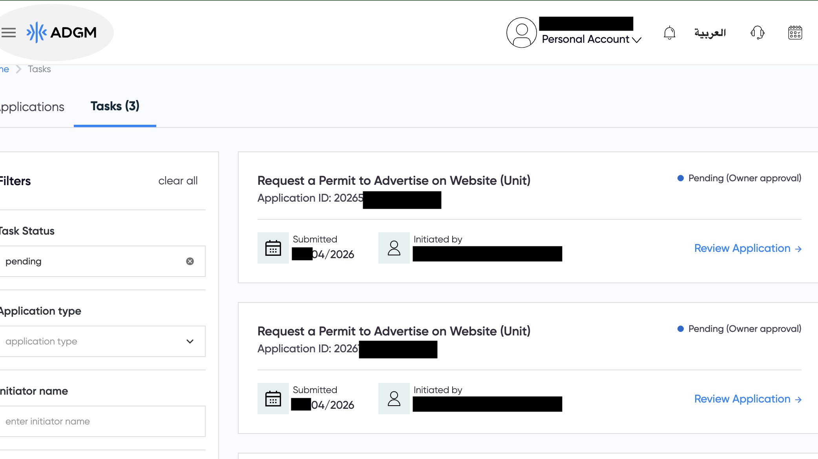Open the calendar icon in the header

tap(795, 33)
